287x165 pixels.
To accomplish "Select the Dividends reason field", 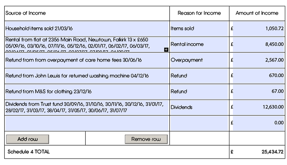I will [x=199, y=108].
